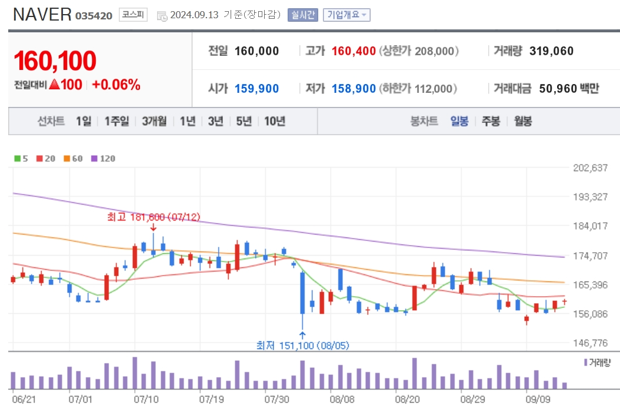The image size is (620, 409).
Task: Click the 전일 value 160,000
Action: 256,51
